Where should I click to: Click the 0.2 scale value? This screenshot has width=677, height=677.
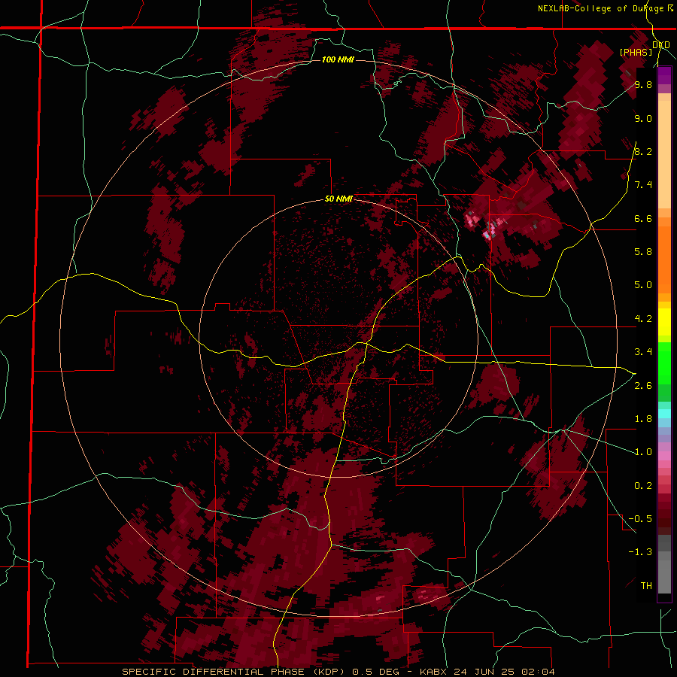(643, 486)
